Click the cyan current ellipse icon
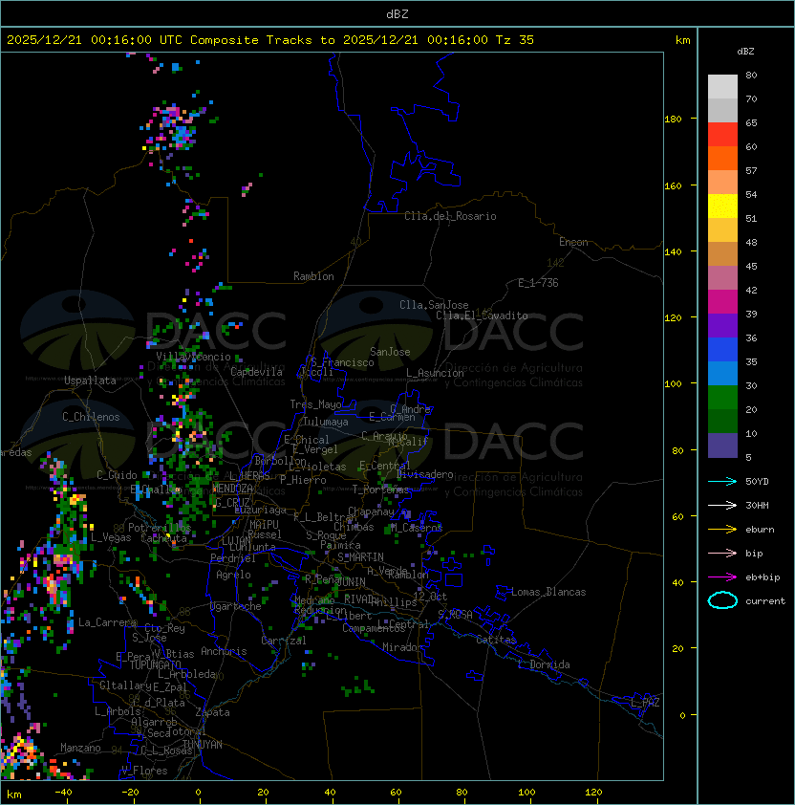 722,600
